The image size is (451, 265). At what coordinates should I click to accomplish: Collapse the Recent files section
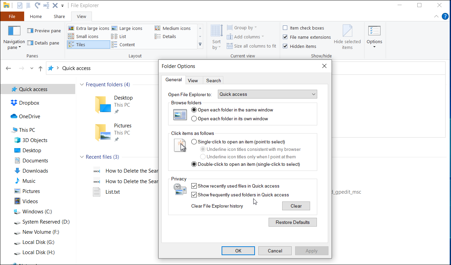82,157
